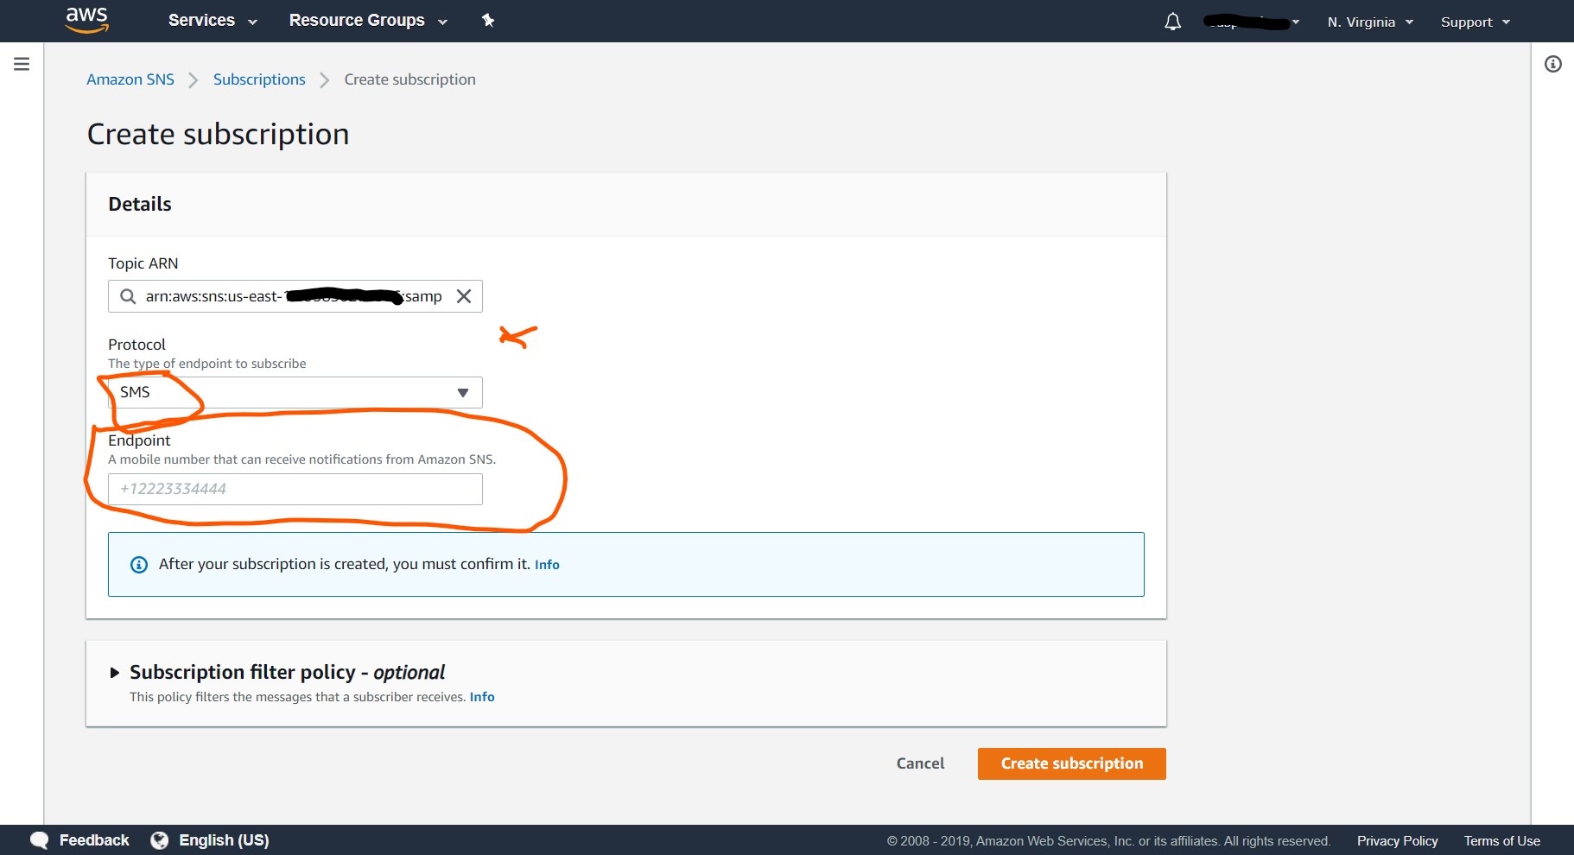Open the N. Virginia region dropdown
The image size is (1574, 855).
tap(1370, 22)
